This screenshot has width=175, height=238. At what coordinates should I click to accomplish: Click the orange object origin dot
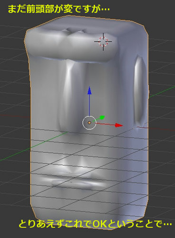pos(89,123)
